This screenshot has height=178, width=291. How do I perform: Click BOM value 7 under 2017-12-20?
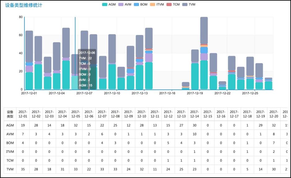(274, 143)
